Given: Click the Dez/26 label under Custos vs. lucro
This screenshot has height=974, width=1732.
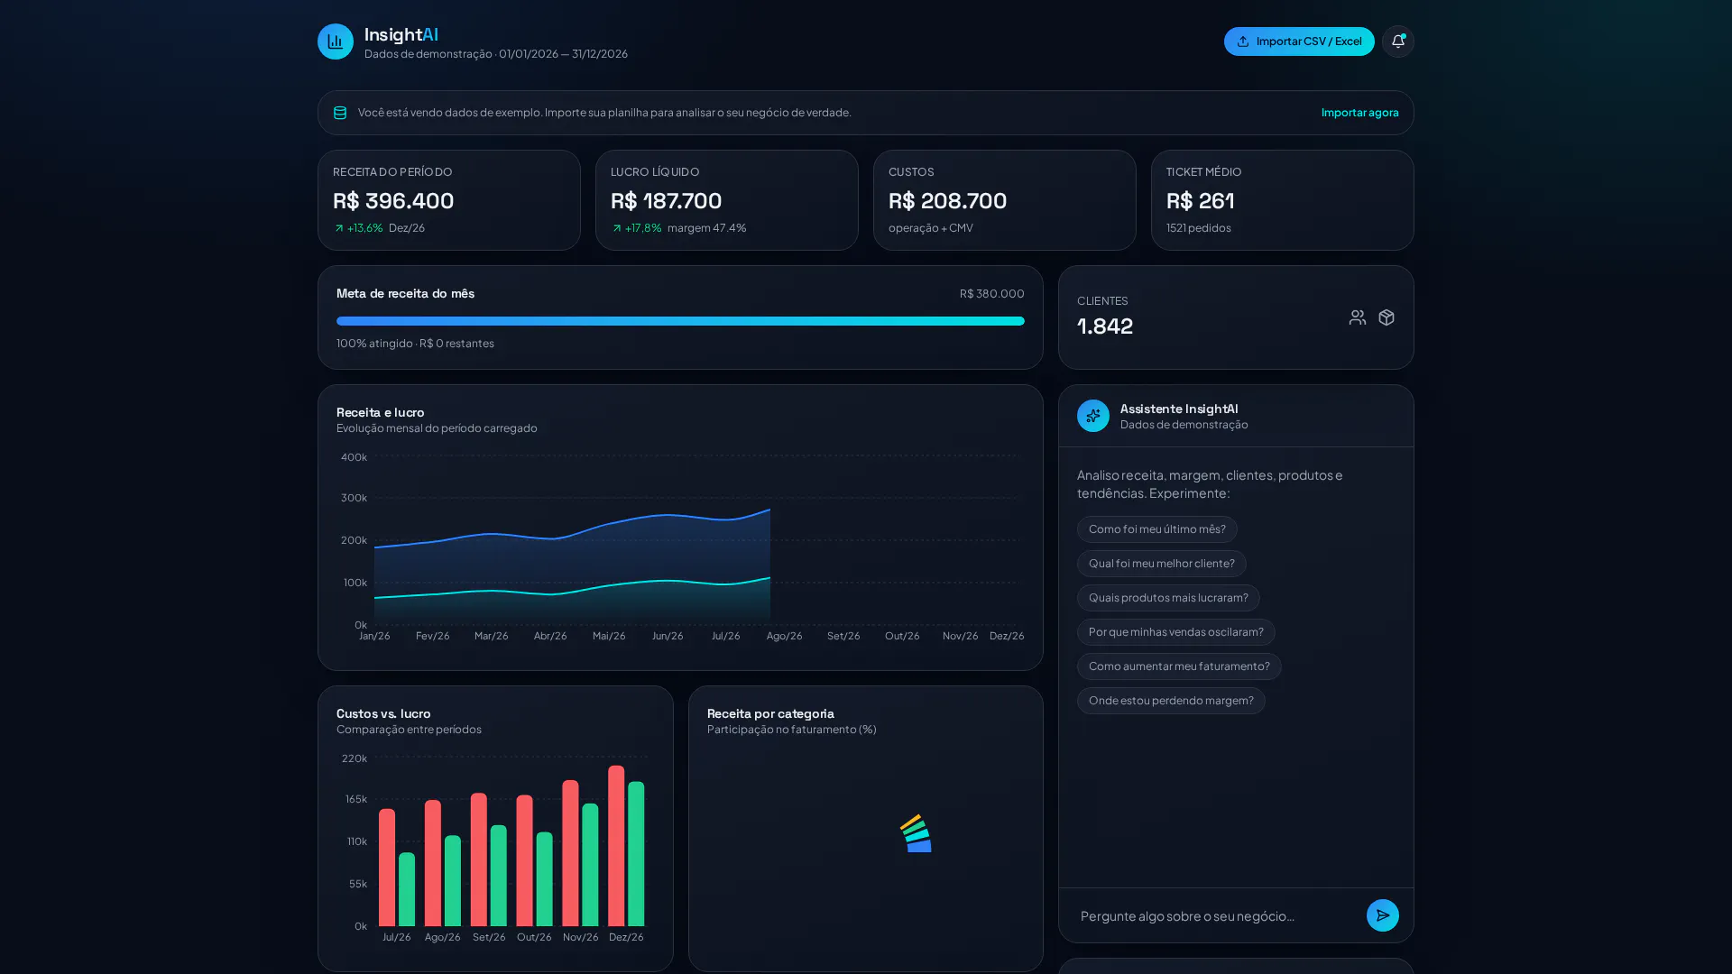Looking at the screenshot, I should tap(626, 937).
